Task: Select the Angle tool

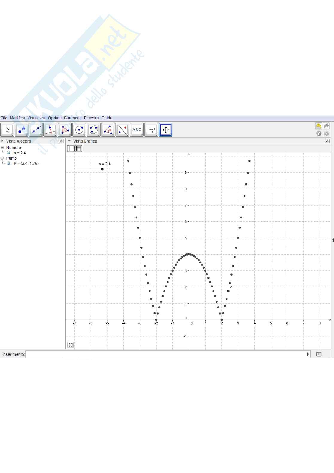Action: (108, 130)
